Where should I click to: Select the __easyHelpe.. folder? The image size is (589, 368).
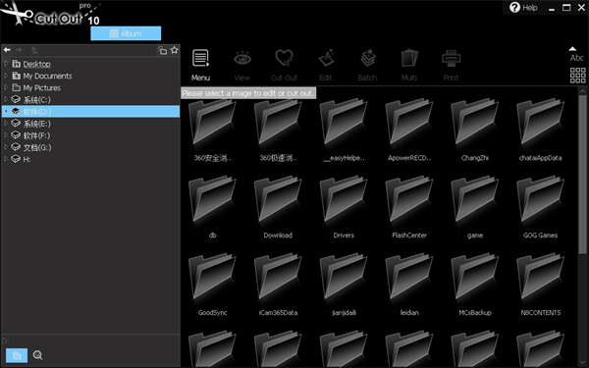(x=344, y=130)
